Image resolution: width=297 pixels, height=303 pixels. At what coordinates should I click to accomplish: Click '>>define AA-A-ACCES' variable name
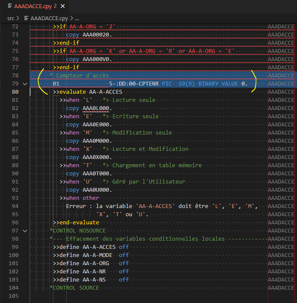[99, 247]
